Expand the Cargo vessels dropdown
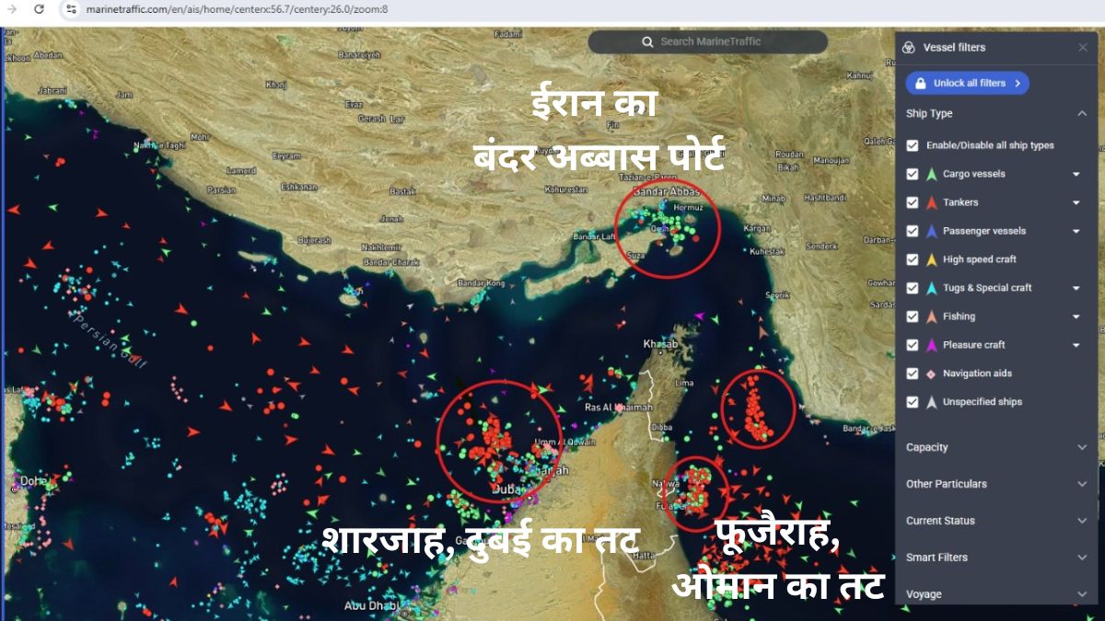The image size is (1105, 621). pyautogui.click(x=1076, y=174)
